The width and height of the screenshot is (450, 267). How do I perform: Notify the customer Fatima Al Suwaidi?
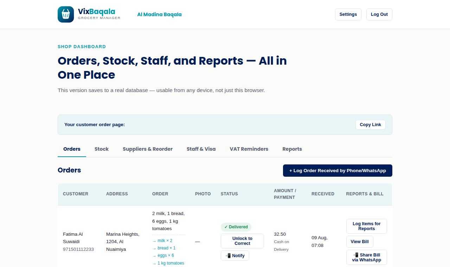(235, 256)
